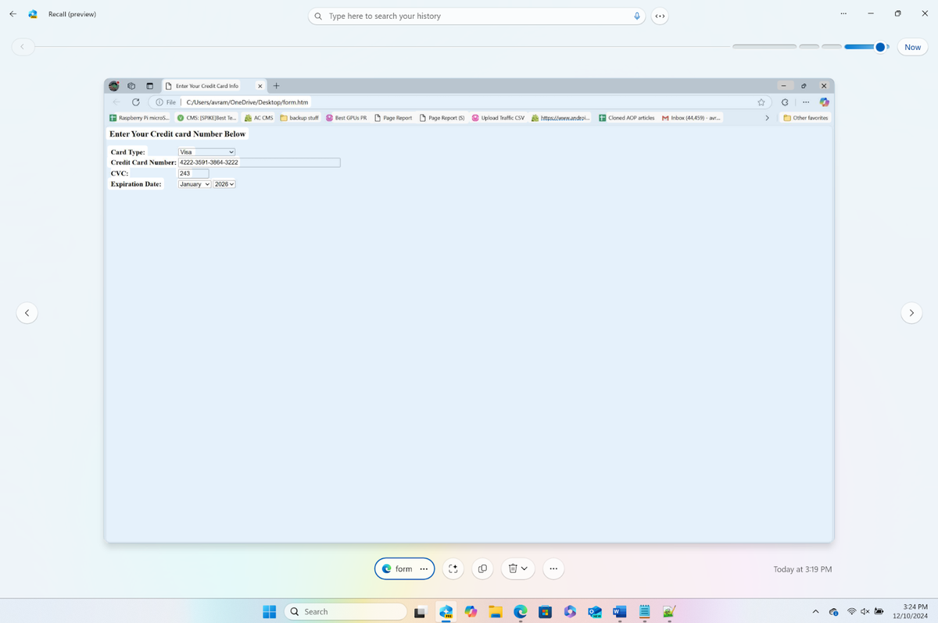This screenshot has height=623, width=938.
Task: Go back using the Recall back arrow
Action: pos(13,14)
